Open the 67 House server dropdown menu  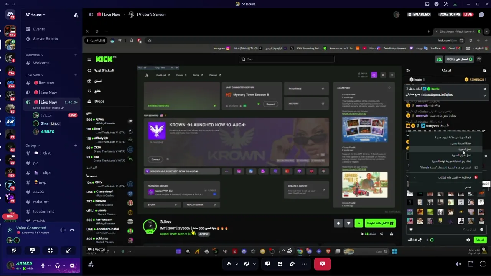click(36, 15)
